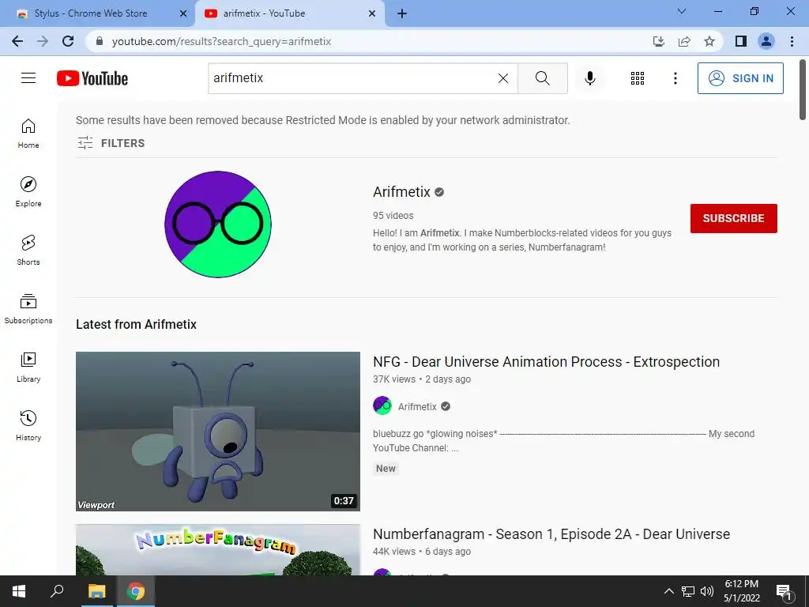809x607 pixels.
Task: Open the NFG - Dear Universe Animation Process video title
Action: [546, 362]
